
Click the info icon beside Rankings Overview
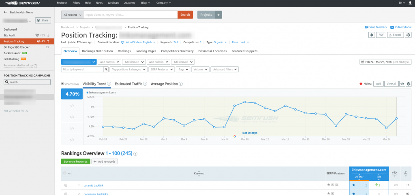tap(135, 153)
